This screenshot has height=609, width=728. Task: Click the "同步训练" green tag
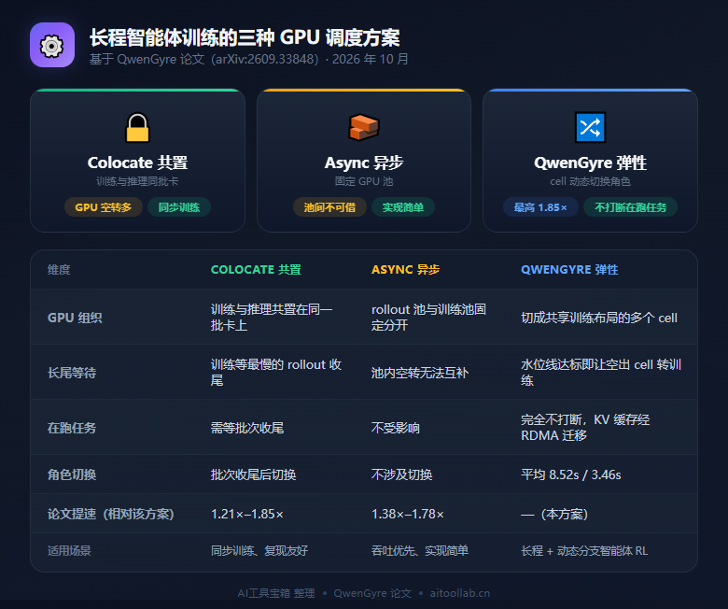pos(179,207)
